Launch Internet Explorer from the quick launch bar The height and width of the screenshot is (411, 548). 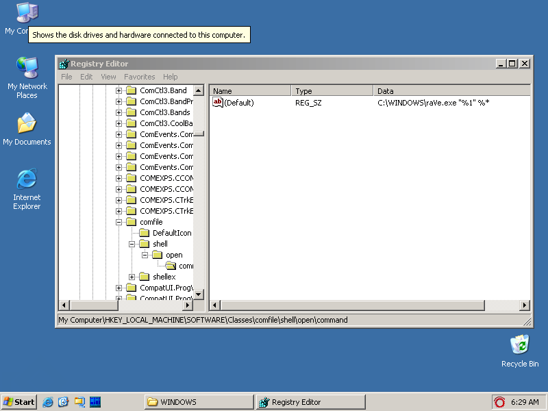(x=47, y=402)
